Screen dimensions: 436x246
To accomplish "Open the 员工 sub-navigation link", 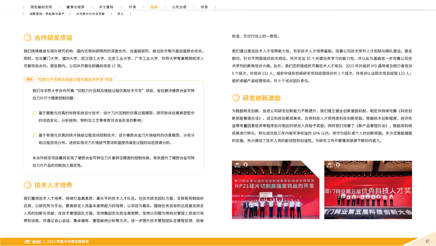I will pos(120,14).
